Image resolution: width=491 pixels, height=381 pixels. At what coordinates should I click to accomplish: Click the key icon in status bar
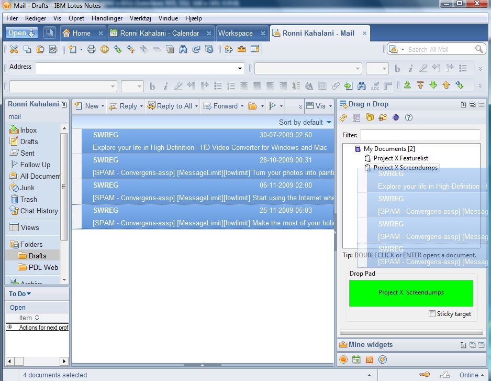click(x=425, y=374)
